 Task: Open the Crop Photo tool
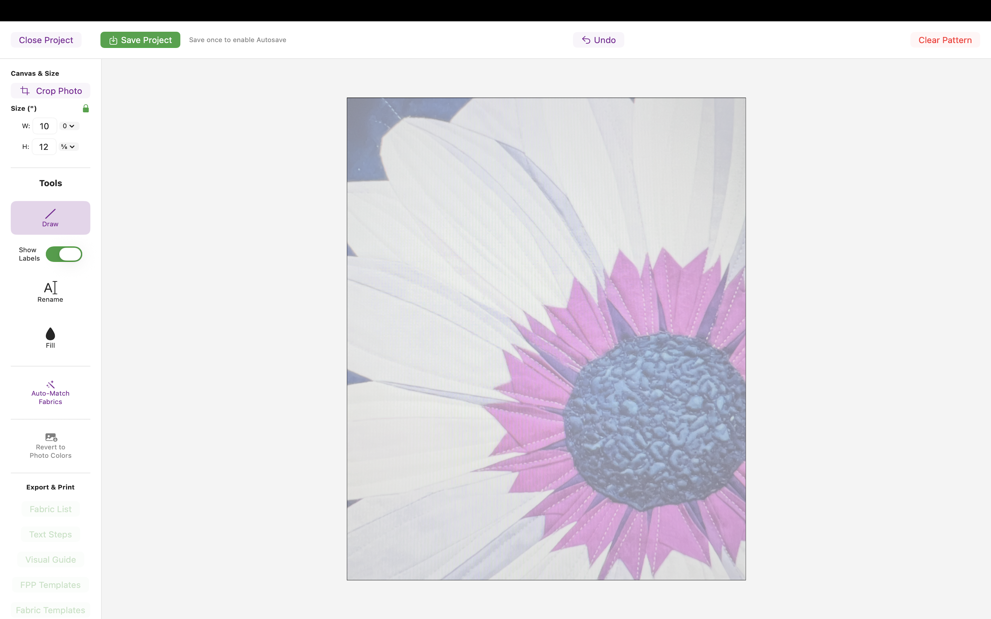[x=50, y=91]
